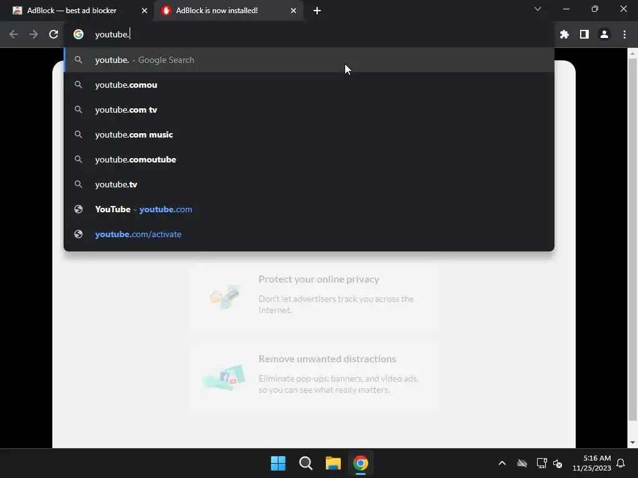Select 'youtube.comou' suggestion

pos(309,85)
